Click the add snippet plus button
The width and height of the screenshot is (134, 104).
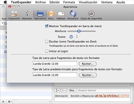[x=3, y=102]
